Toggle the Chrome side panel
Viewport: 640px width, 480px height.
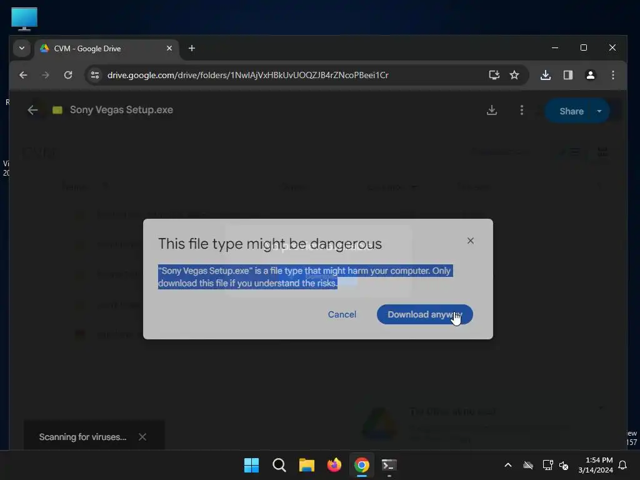pos(568,75)
